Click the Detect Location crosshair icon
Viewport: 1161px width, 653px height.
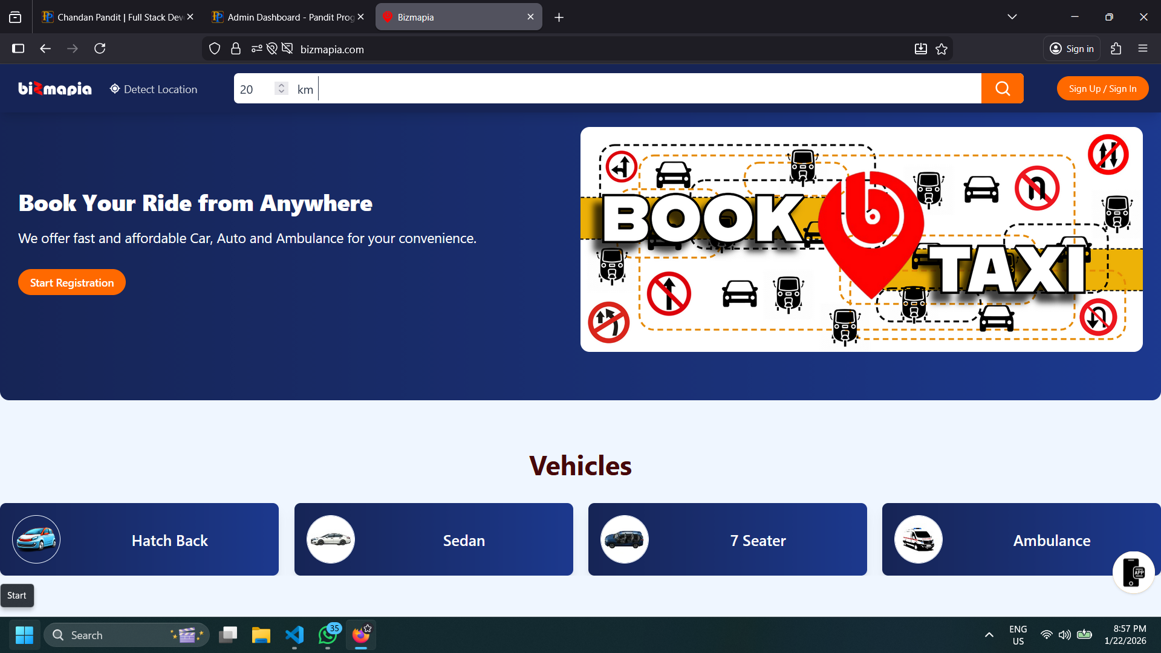(114, 89)
